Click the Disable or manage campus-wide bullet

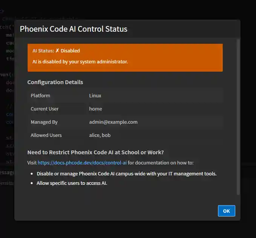point(126,174)
